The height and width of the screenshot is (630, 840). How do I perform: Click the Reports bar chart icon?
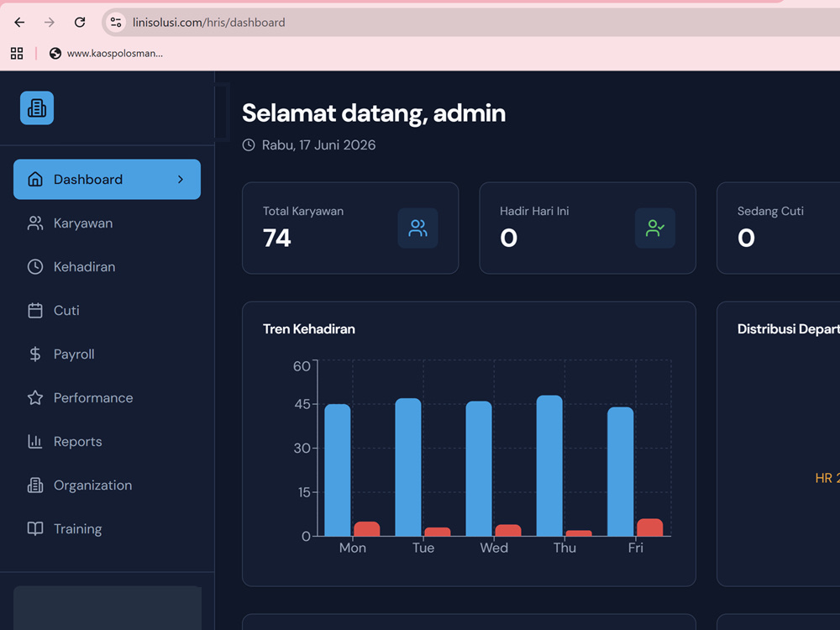pyautogui.click(x=35, y=442)
